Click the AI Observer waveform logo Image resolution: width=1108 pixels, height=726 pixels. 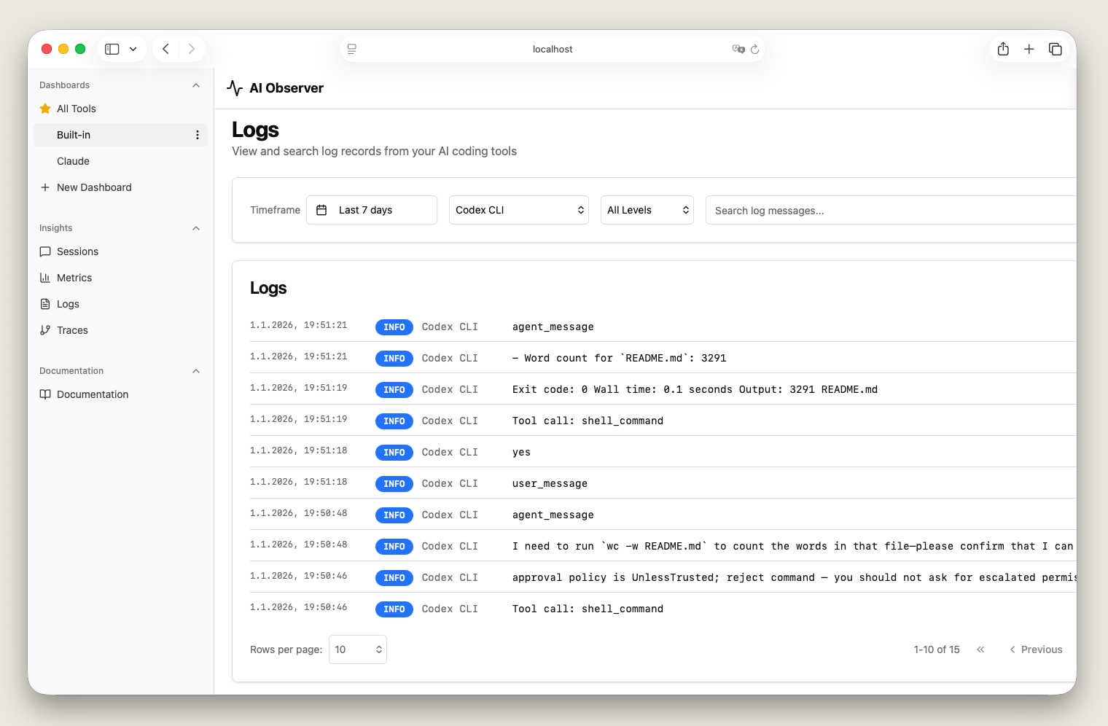[x=235, y=87]
